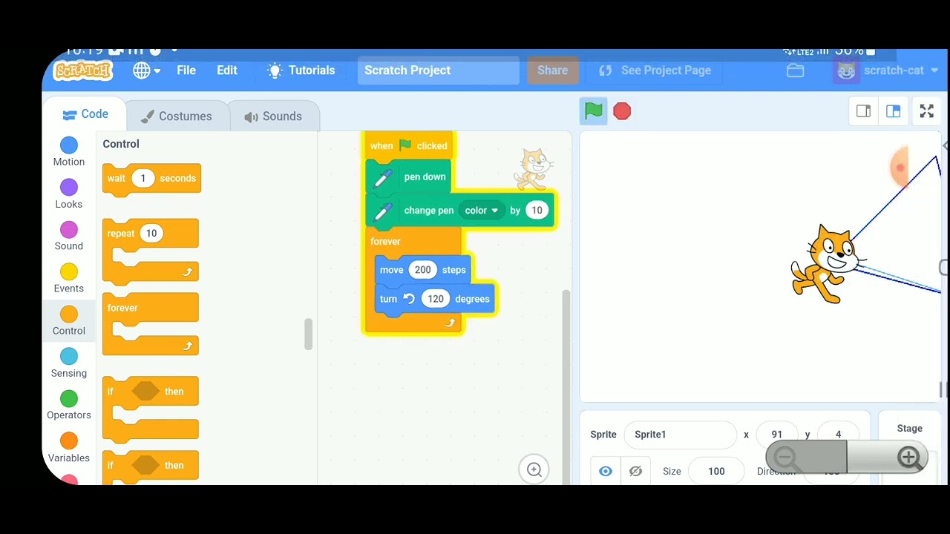Click the overlay zoom out magnifier
Viewport: 950px width, 534px height.
(x=785, y=458)
